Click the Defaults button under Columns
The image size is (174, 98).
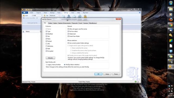[50, 58]
